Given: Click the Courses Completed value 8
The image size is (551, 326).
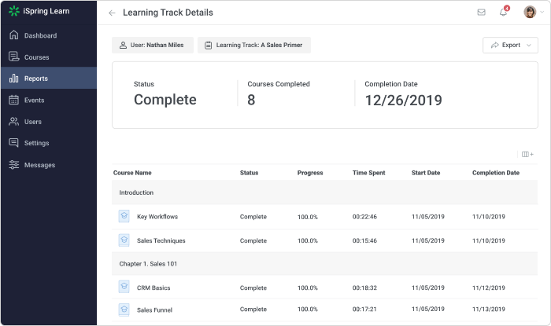Looking at the screenshot, I should (251, 100).
